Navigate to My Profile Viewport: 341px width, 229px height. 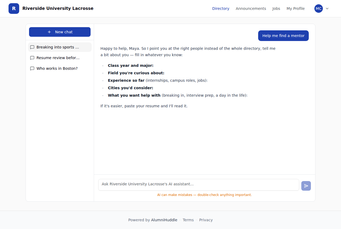click(x=296, y=9)
